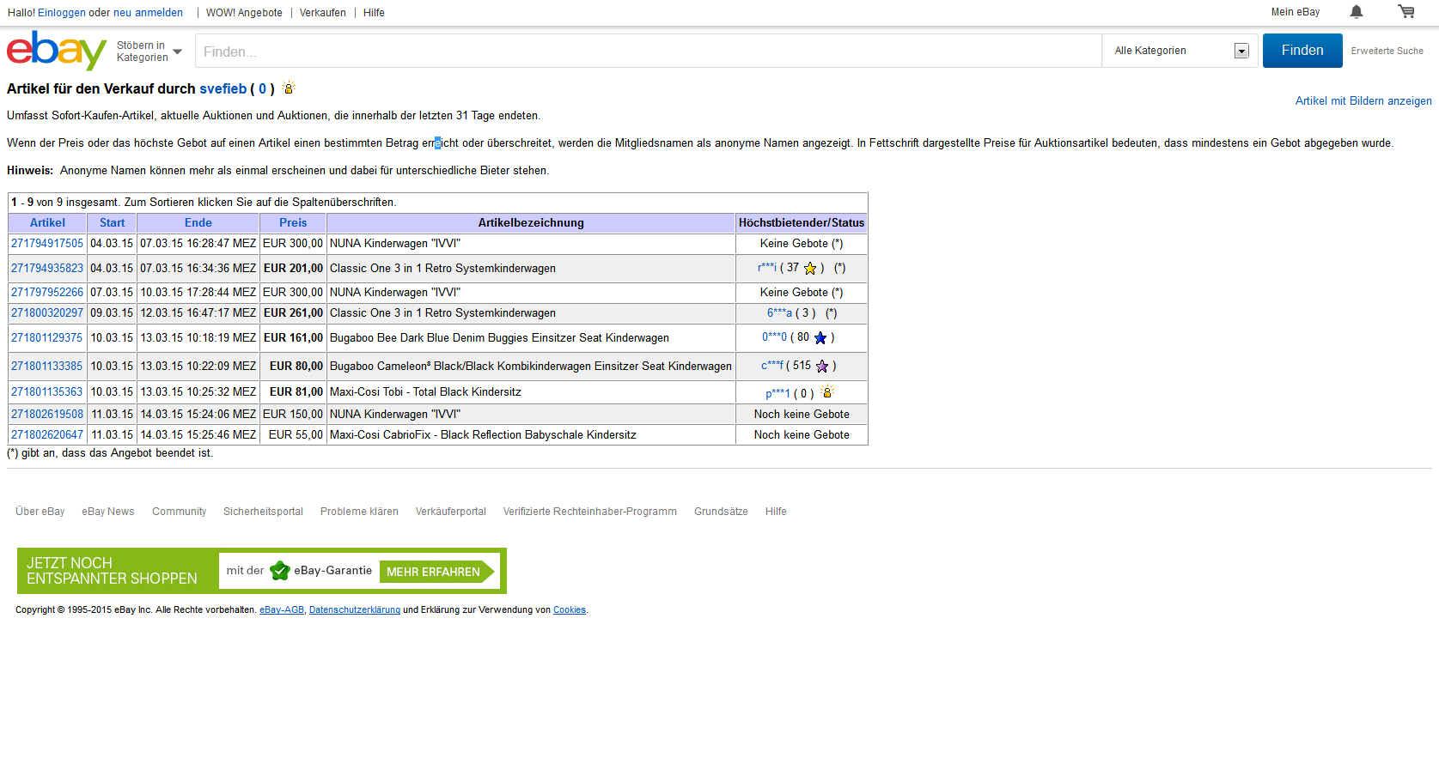This screenshot has height=776, width=1439.
Task: Click the 'Einloggen' link
Action: point(62,13)
